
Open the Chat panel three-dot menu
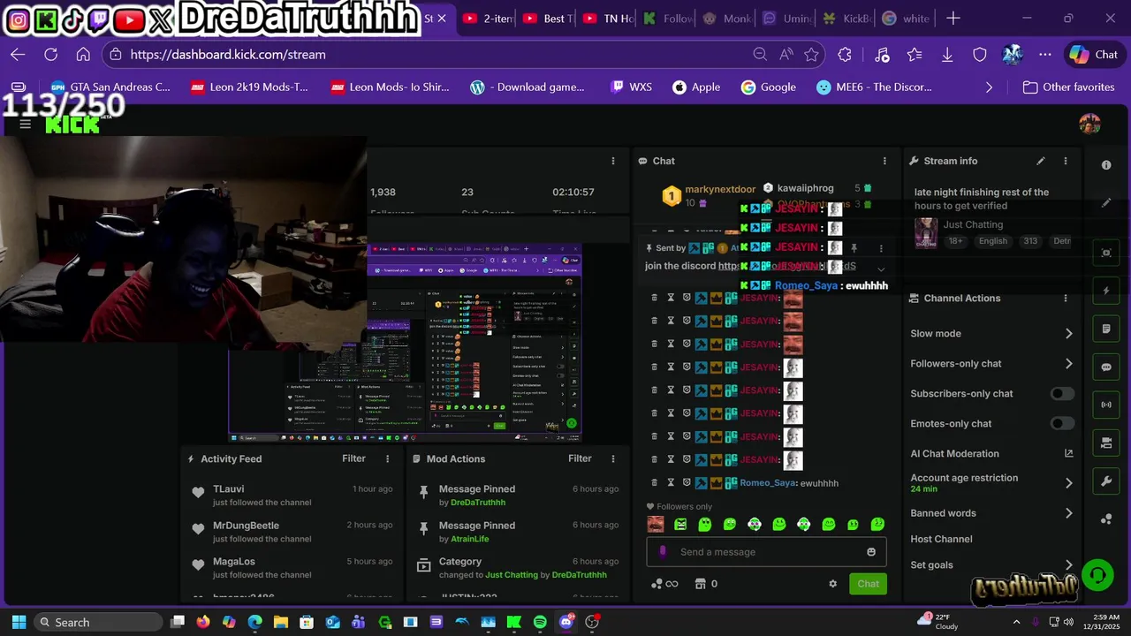pos(884,161)
